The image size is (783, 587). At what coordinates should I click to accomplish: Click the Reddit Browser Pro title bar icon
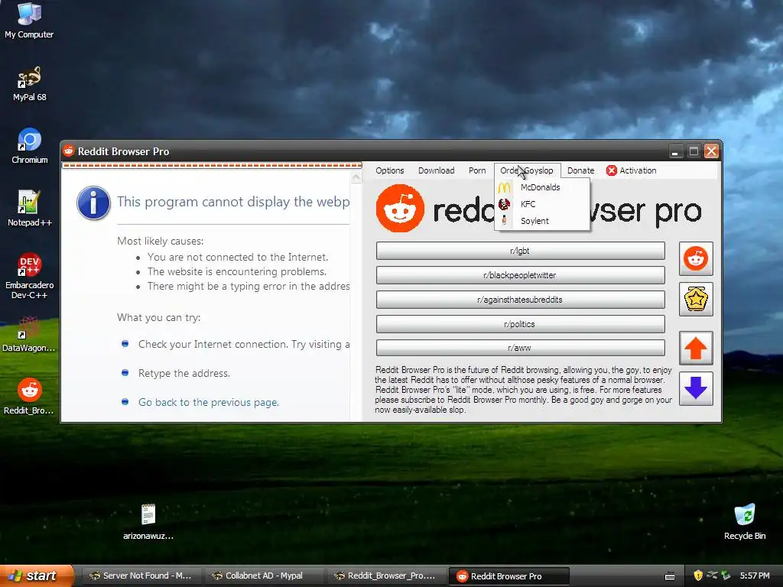(x=69, y=151)
